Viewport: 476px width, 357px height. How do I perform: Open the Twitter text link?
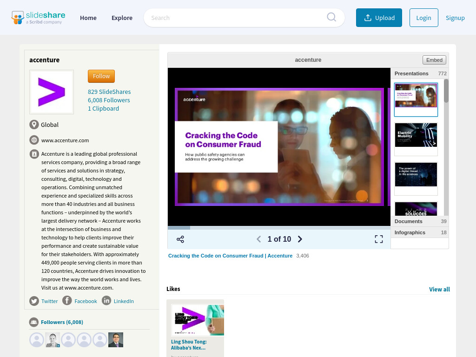pyautogui.click(x=49, y=301)
